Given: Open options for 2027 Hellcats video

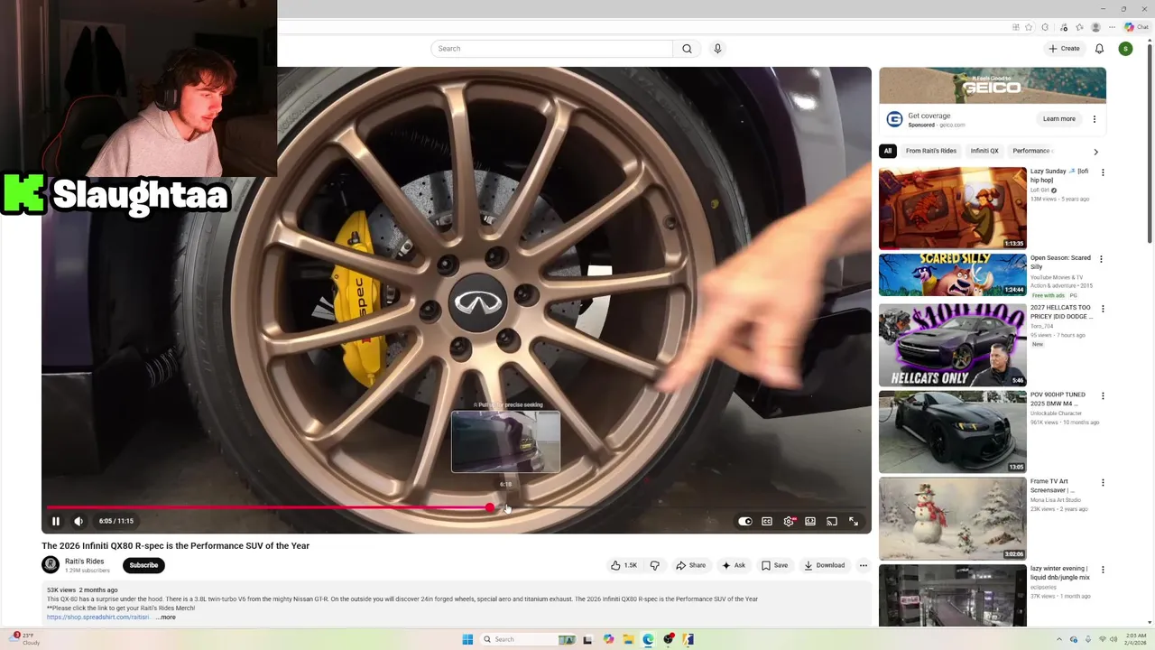Looking at the screenshot, I should tap(1102, 309).
